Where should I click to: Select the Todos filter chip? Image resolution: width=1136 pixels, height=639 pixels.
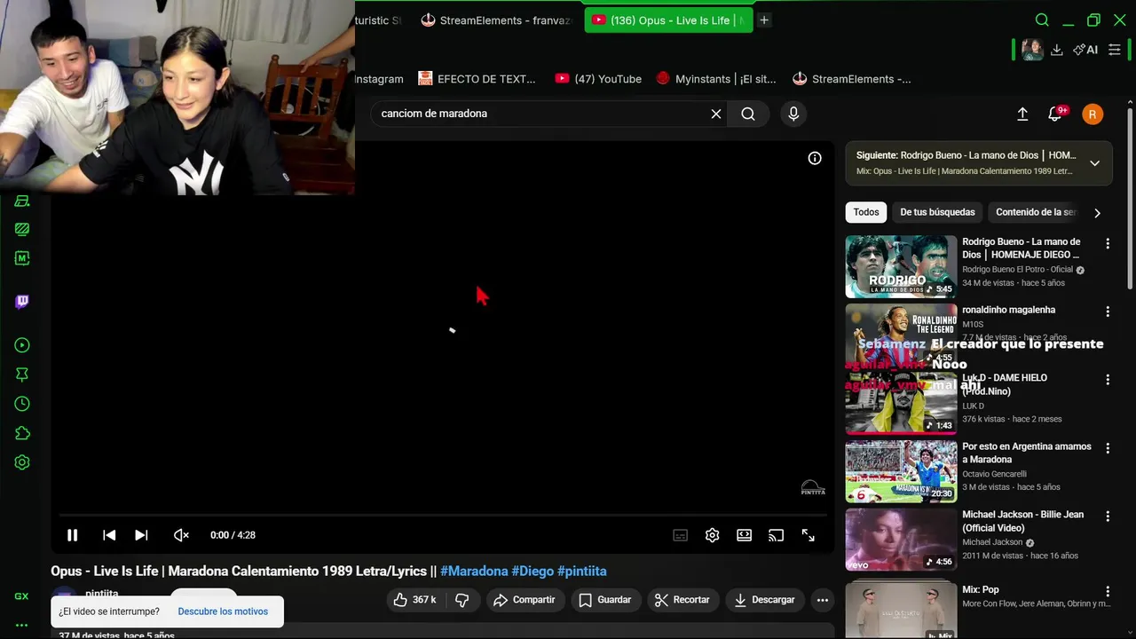(866, 212)
